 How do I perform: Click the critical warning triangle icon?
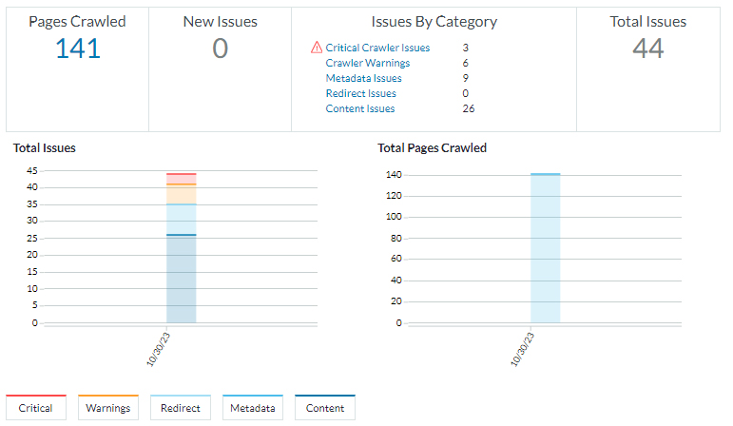pyautogui.click(x=317, y=48)
